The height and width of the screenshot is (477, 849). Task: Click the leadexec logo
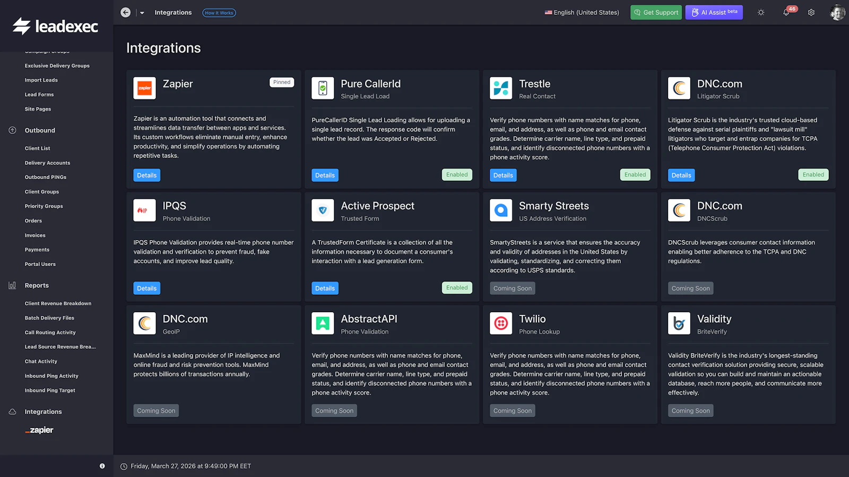55,26
